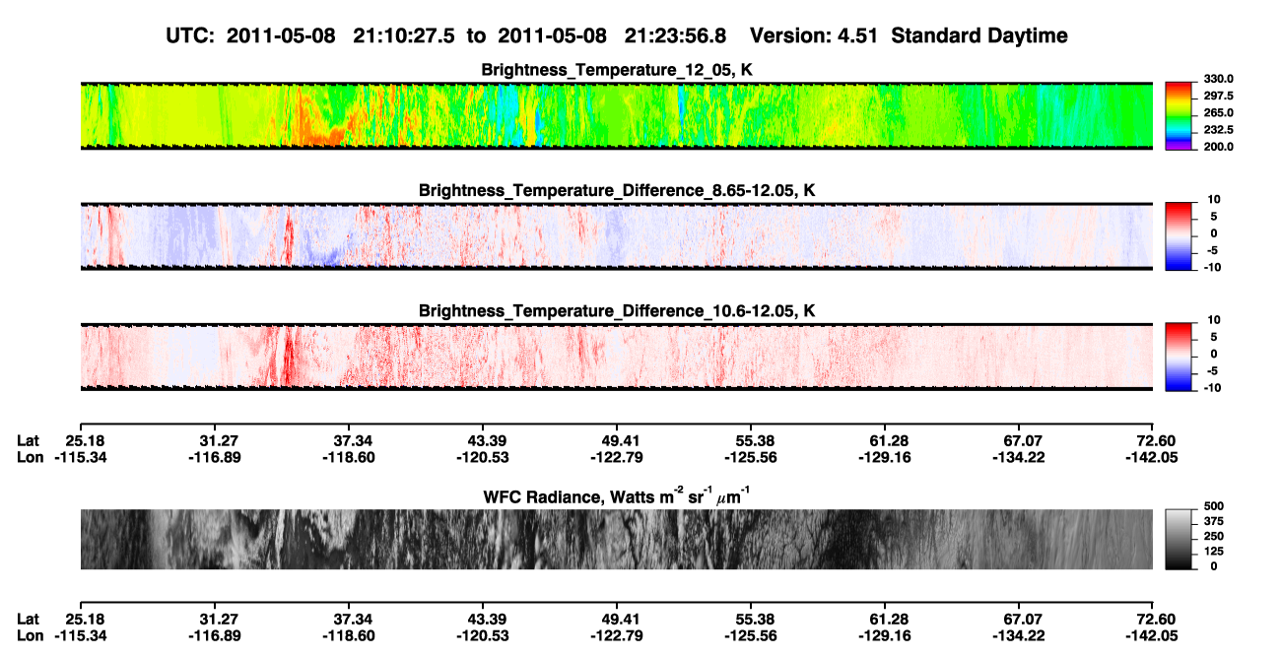Click the UTC time range header text
1281x657 pixels.
pyautogui.click(x=617, y=35)
